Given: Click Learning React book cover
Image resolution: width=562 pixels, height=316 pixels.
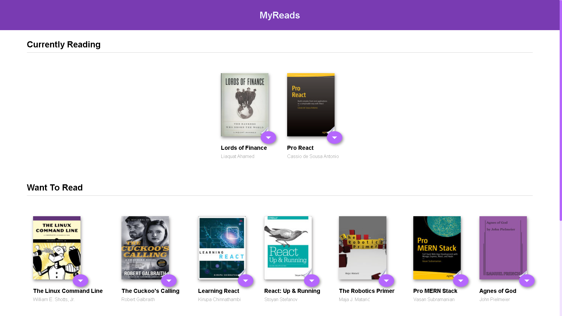Looking at the screenshot, I should coord(222,248).
